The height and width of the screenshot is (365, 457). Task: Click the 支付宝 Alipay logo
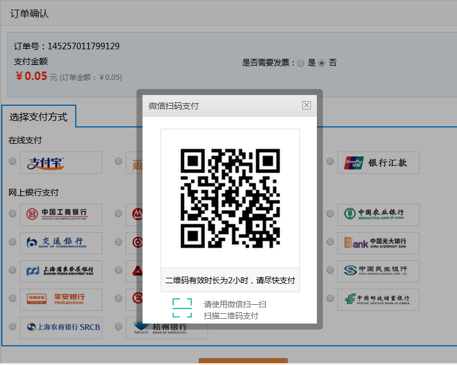tap(61, 162)
